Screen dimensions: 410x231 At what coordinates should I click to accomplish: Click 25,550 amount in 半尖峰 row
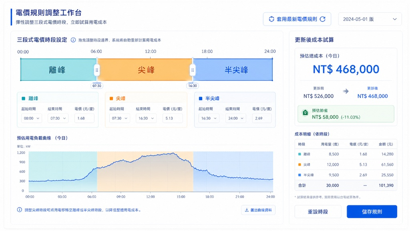[387, 175]
